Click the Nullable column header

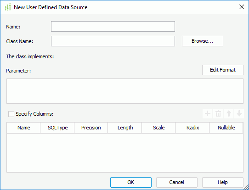tap(226, 128)
